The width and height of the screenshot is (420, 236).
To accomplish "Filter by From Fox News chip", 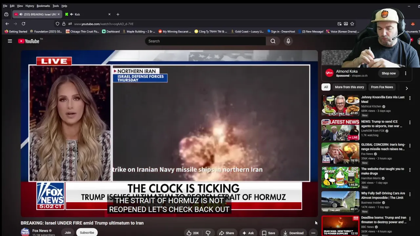I will 382,87.
